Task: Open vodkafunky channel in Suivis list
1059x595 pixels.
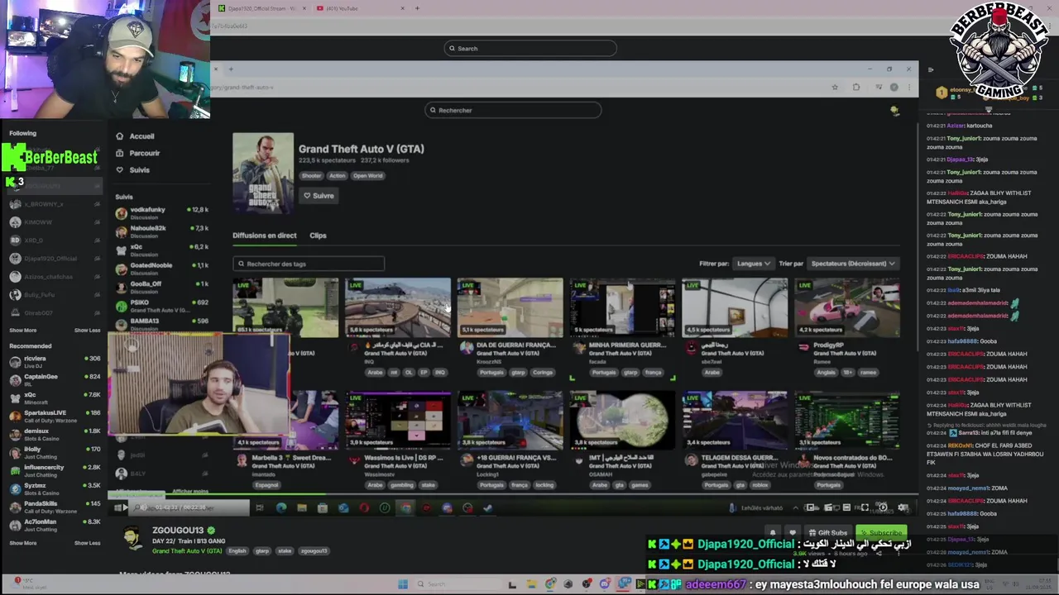Action: [162, 212]
